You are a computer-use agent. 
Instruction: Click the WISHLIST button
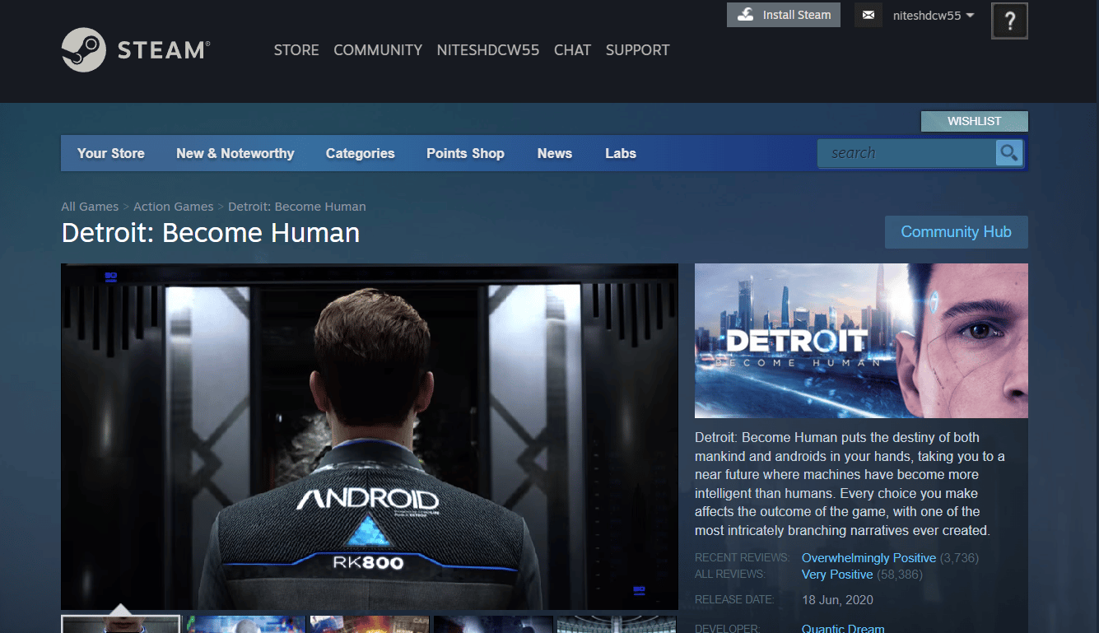point(974,121)
